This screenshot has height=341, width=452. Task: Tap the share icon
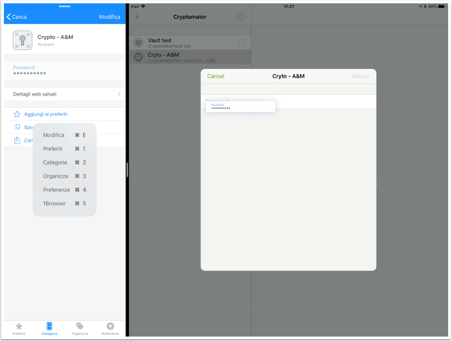(x=17, y=141)
